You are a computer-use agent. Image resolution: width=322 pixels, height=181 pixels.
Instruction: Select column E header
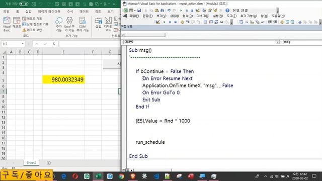63,52
